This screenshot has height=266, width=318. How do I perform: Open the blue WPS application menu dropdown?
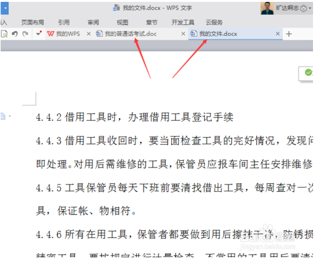click(x=4, y=8)
